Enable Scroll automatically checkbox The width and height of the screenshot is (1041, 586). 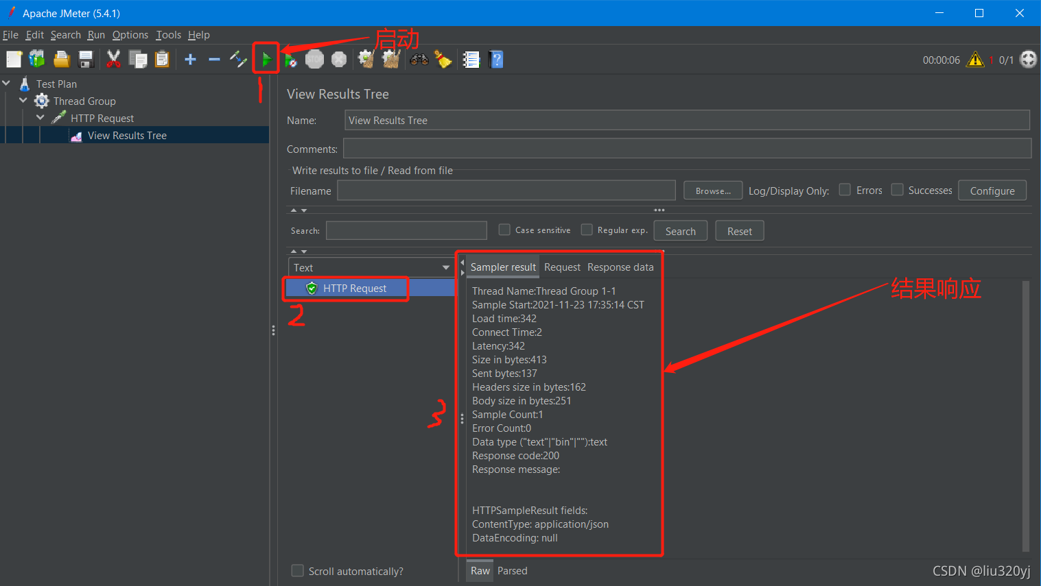(298, 570)
